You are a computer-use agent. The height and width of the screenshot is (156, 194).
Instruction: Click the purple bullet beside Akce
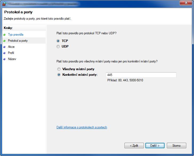point(5,47)
